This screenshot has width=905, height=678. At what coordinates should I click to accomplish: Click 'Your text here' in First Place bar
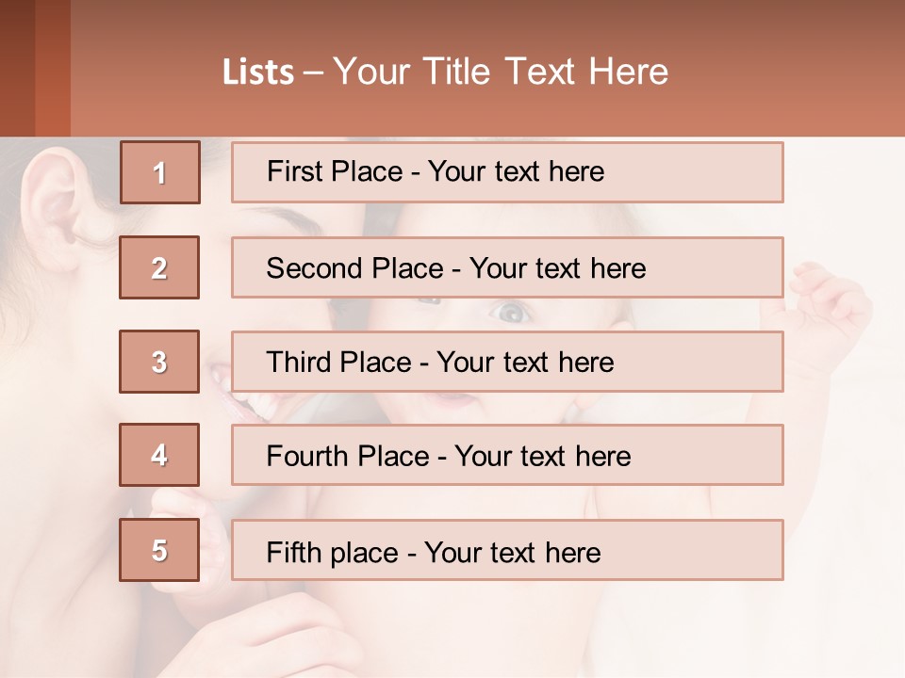(x=516, y=171)
